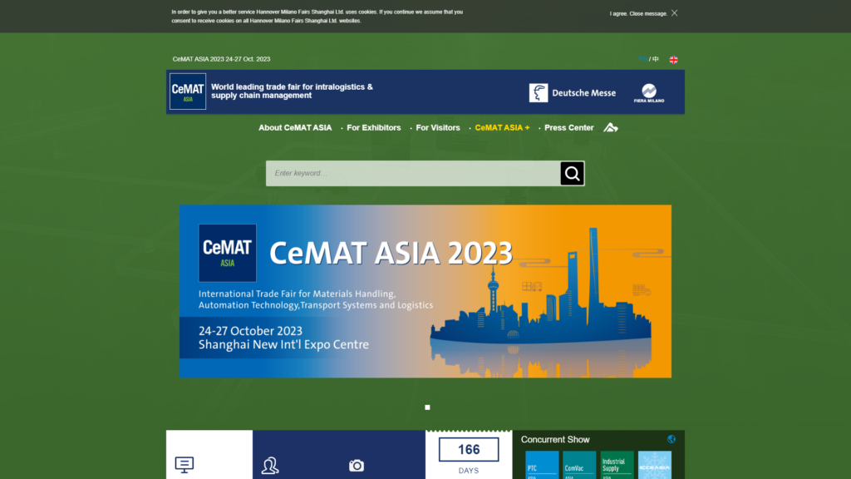This screenshot has height=479, width=851.
Task: Click the 166 days countdown box
Action: 469,450
